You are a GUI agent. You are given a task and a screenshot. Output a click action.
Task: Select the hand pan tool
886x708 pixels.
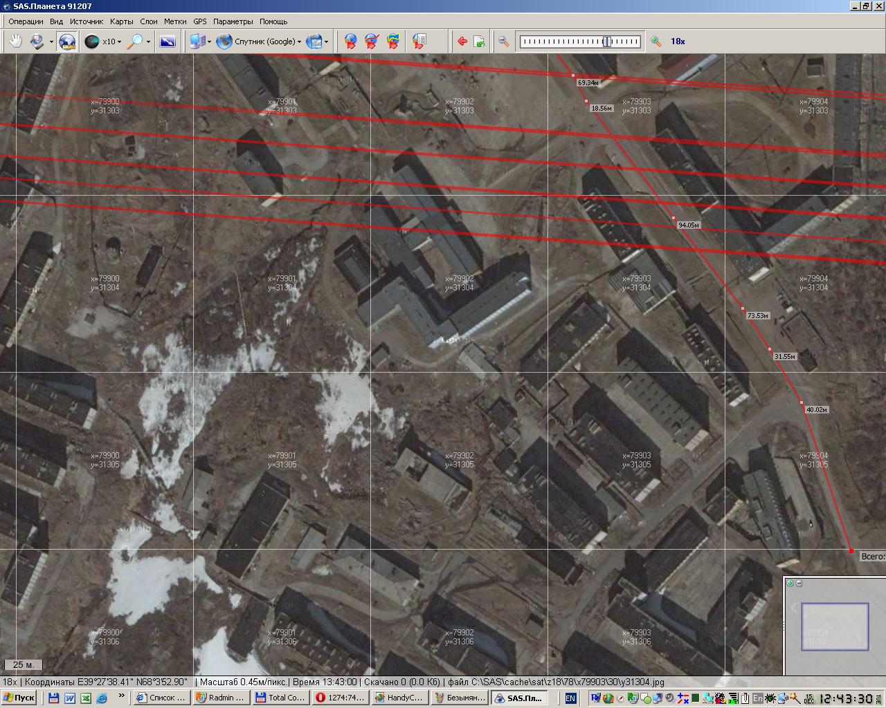pos(15,41)
